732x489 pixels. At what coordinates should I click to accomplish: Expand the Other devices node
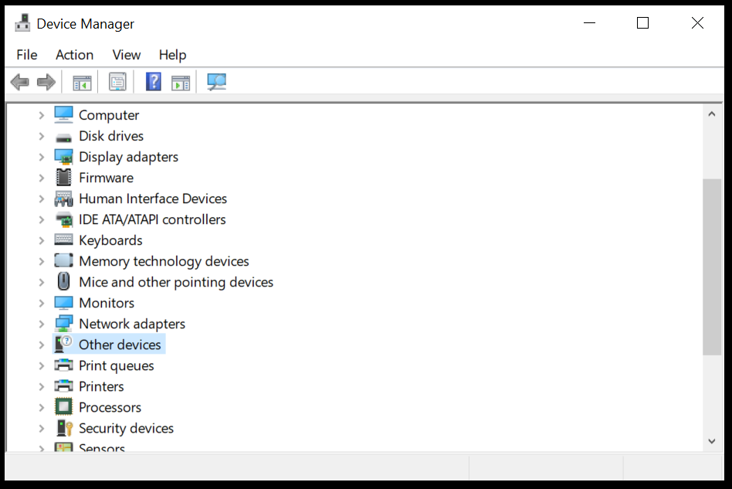[42, 345]
